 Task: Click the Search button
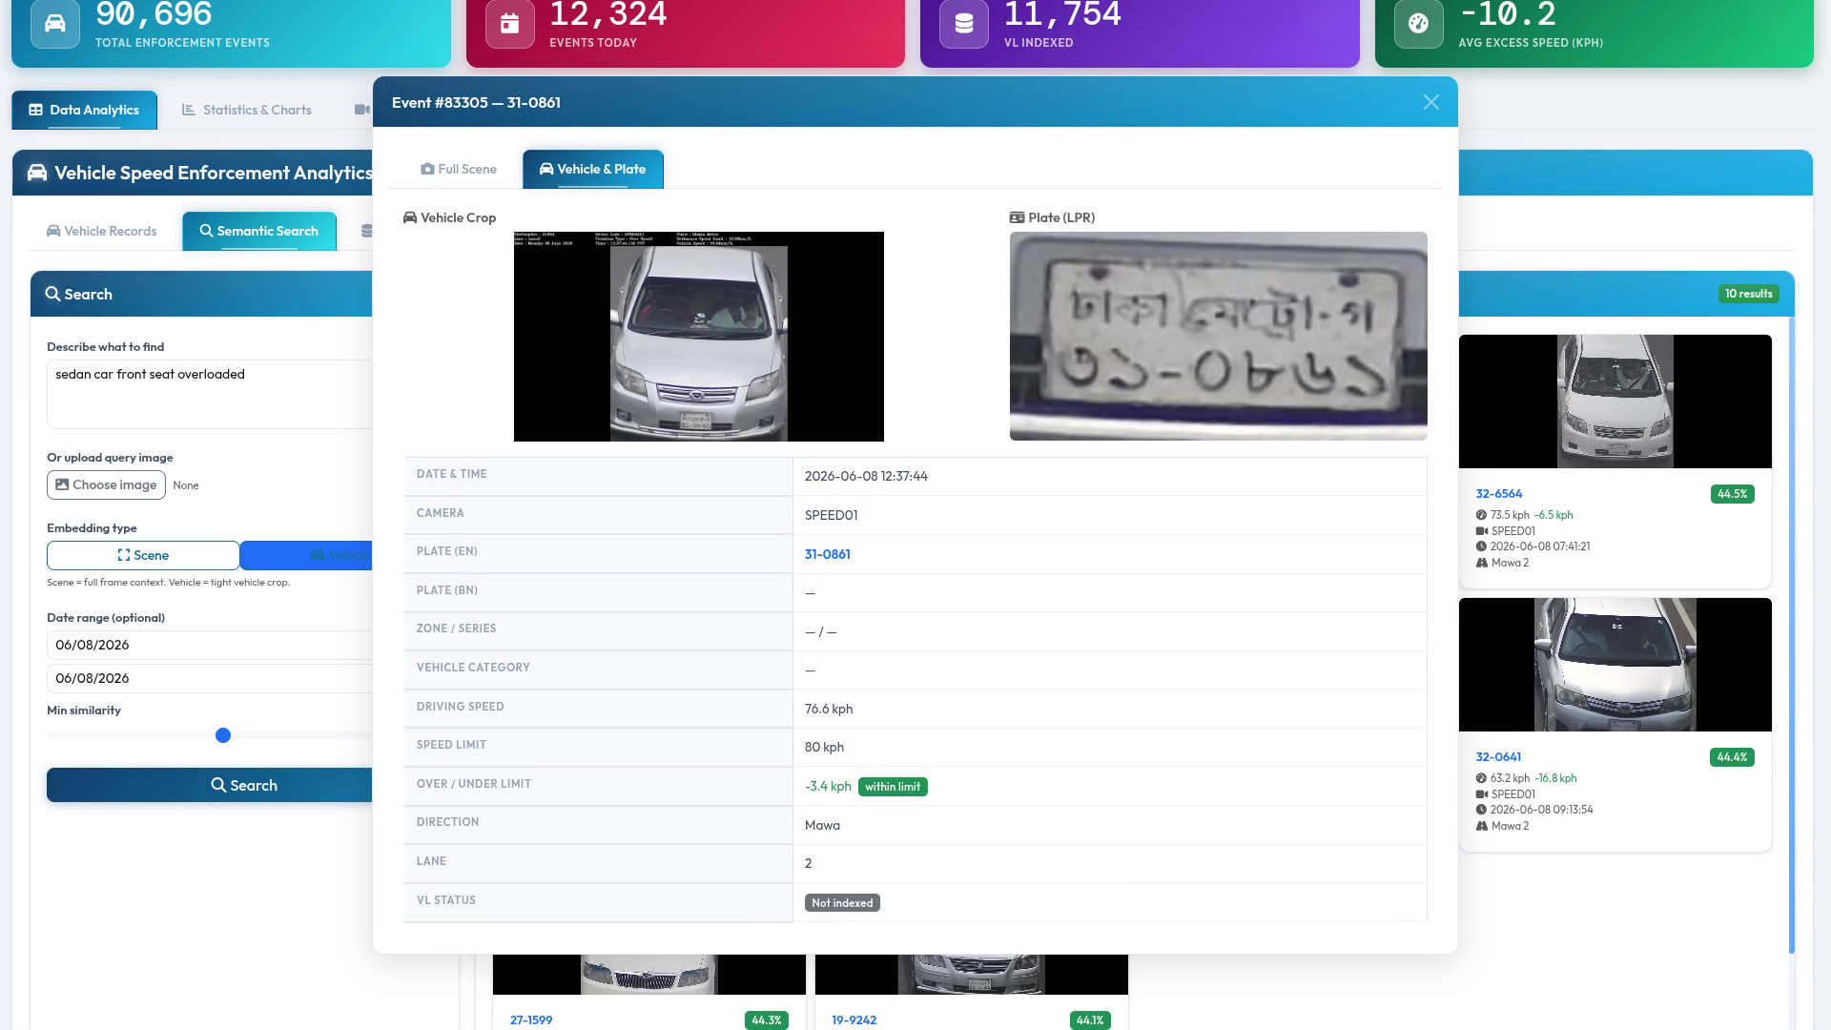(x=210, y=785)
